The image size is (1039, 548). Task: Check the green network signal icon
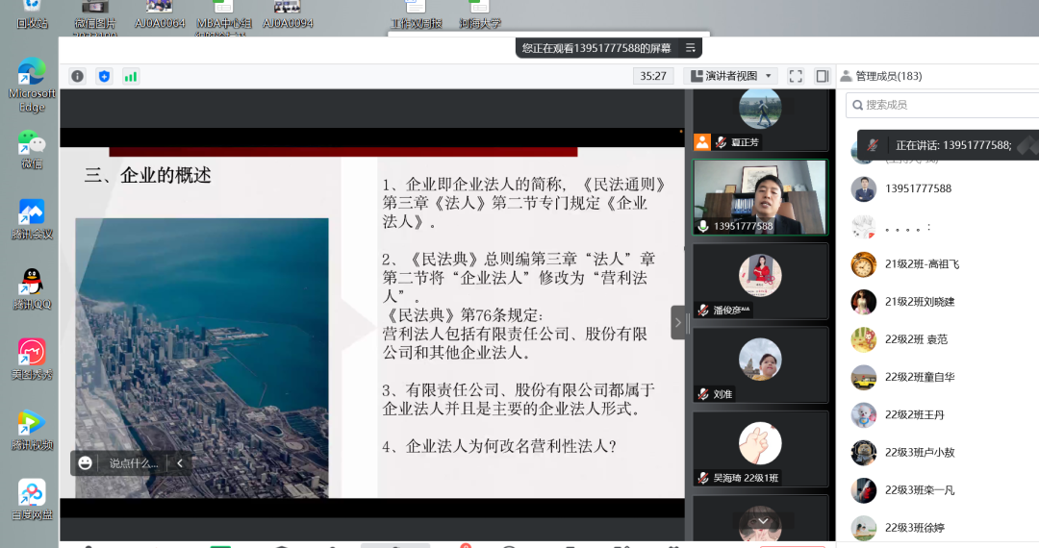[131, 76]
